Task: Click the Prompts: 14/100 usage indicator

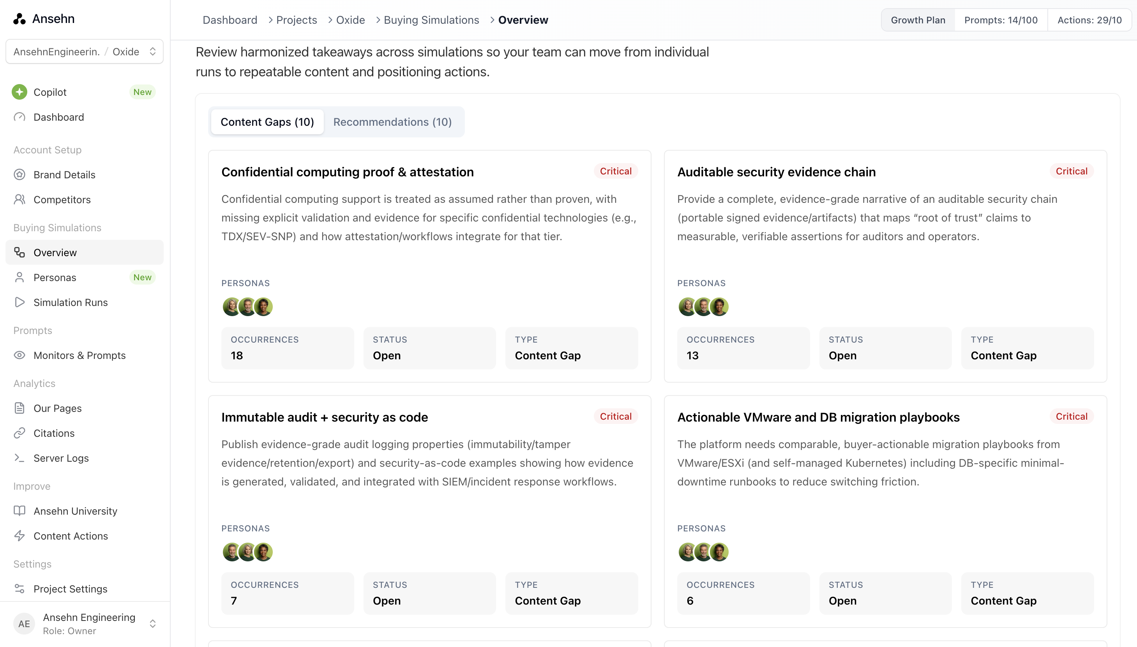Action: [1001, 20]
